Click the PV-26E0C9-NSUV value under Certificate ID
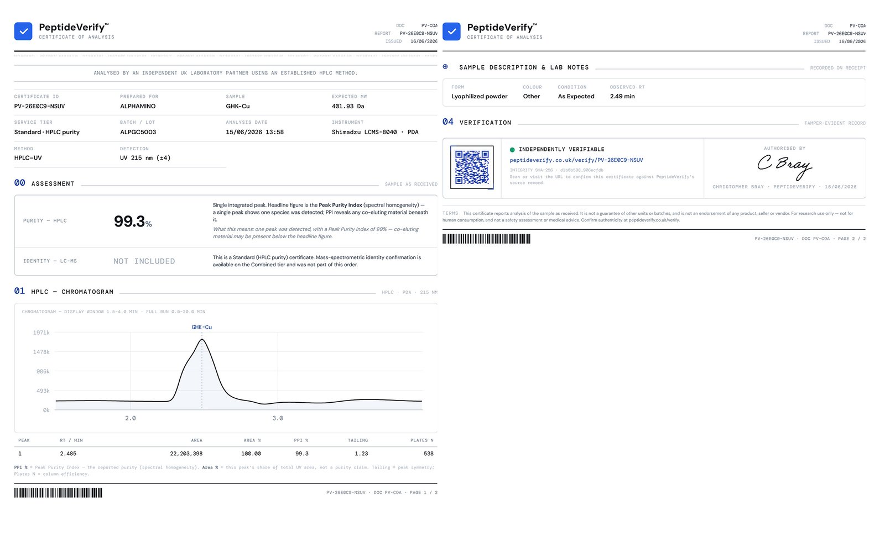Screen dimensions: 885x537 [39, 106]
